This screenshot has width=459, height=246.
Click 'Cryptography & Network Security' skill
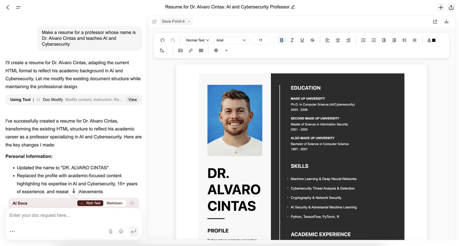[316, 198]
